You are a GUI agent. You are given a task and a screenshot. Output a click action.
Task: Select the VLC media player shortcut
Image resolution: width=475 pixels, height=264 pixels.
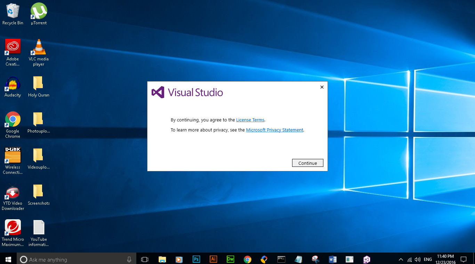39,52
